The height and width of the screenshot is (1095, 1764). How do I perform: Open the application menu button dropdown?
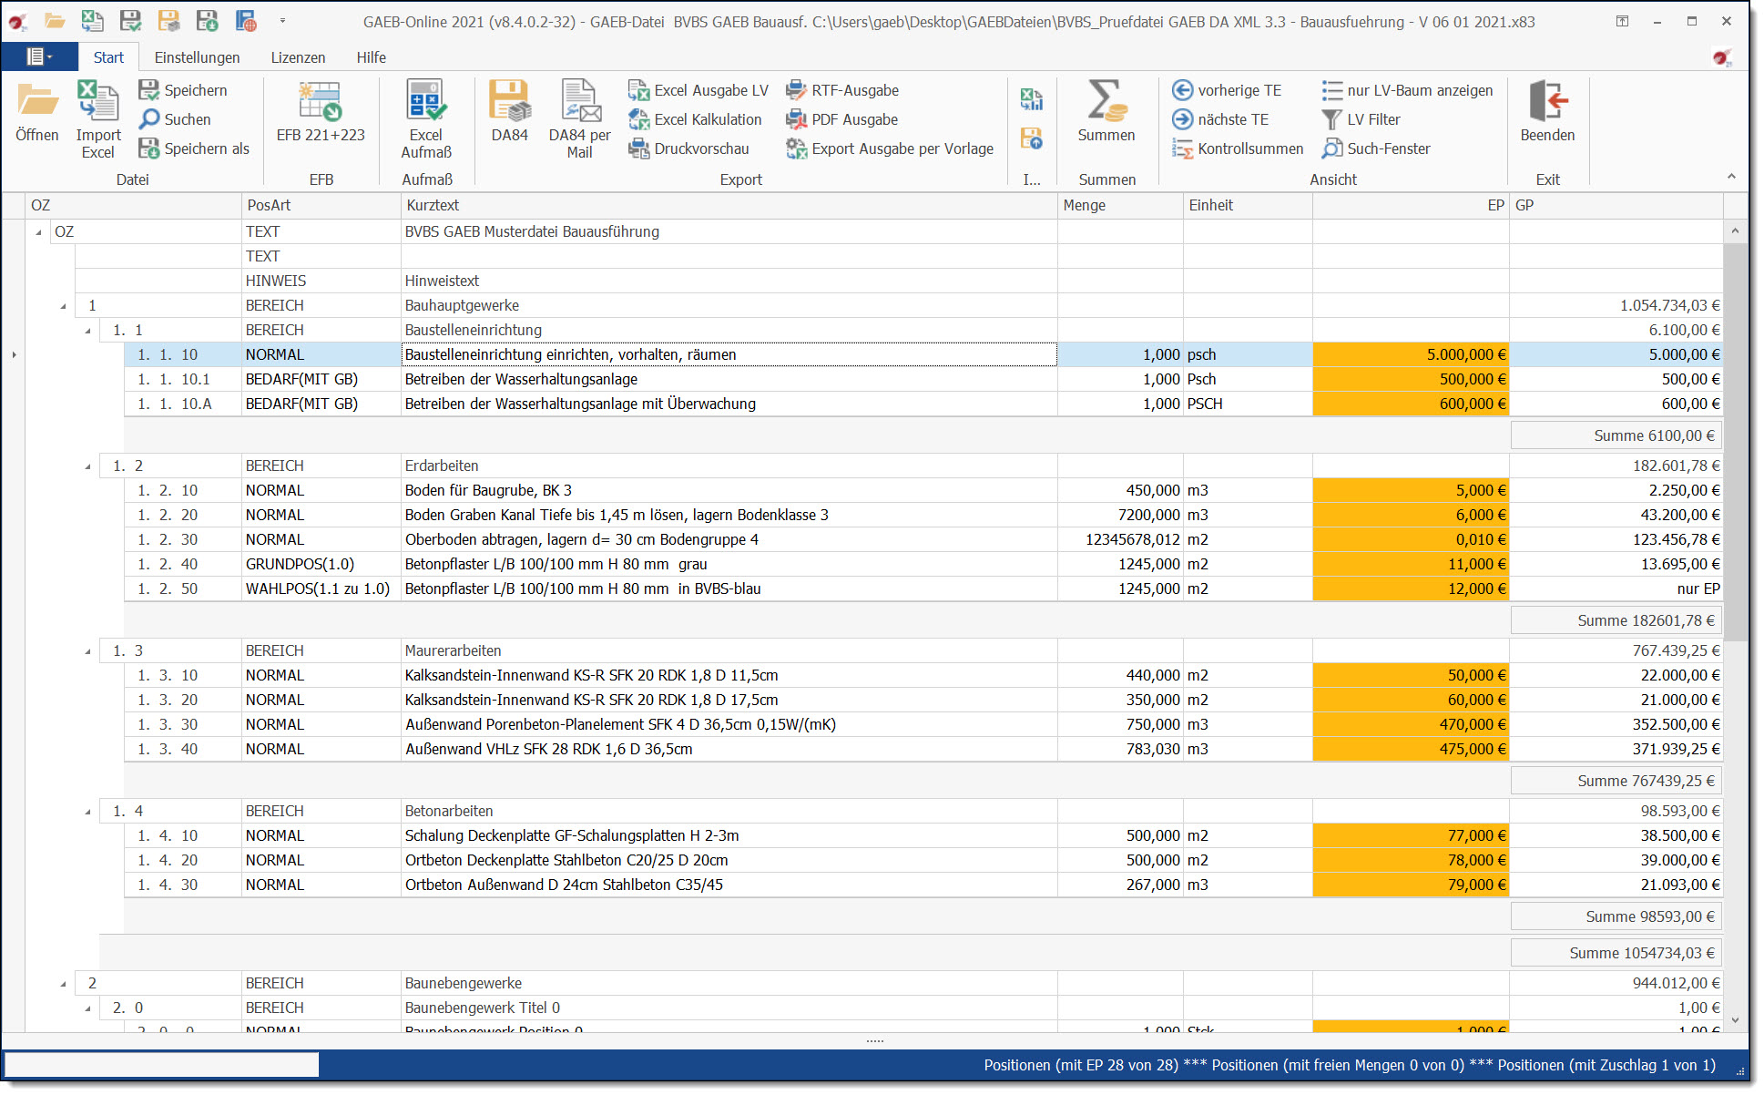[x=39, y=56]
